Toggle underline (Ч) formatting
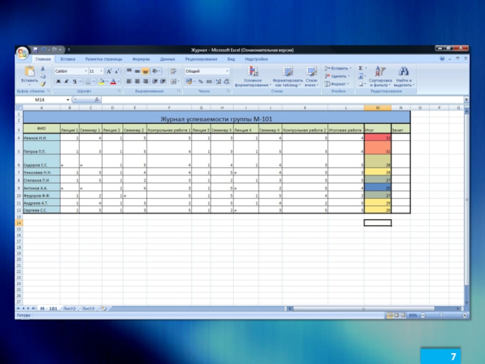The width and height of the screenshot is (485, 364). (73, 81)
